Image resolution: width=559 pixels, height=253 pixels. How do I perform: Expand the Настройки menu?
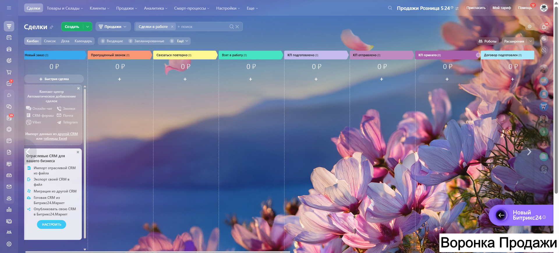tap(228, 8)
